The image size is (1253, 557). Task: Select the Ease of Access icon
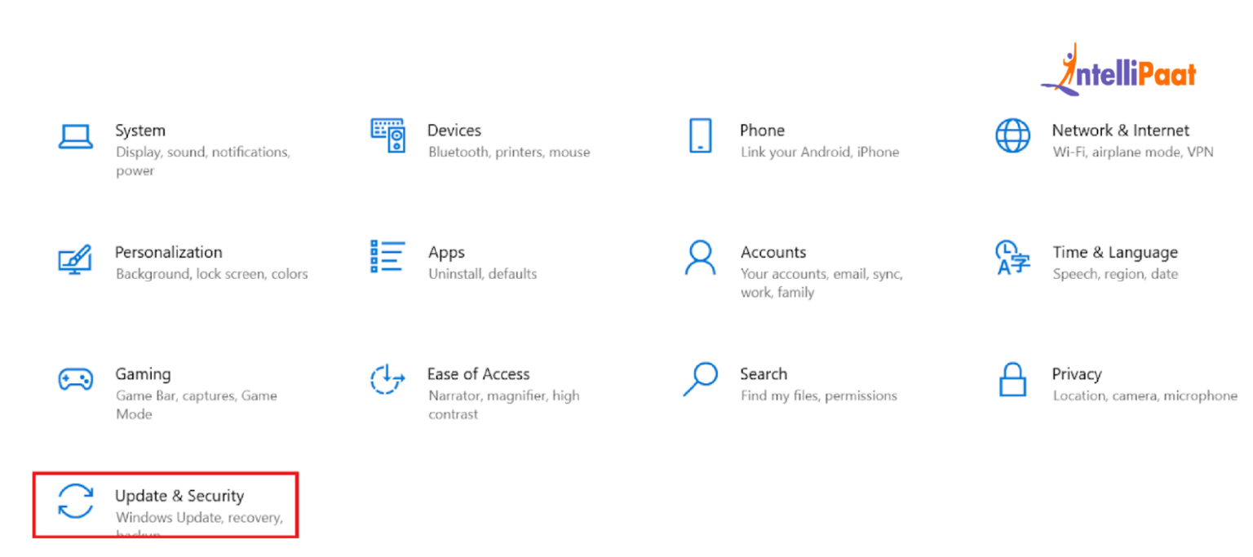(387, 379)
